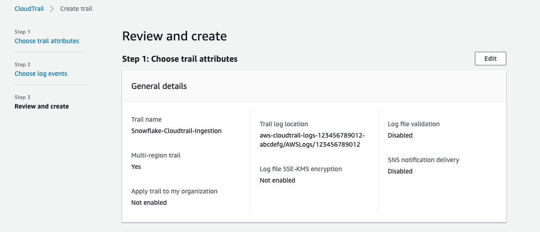Click the aws-cloudtrail-logs S3 location value

[x=312, y=140]
